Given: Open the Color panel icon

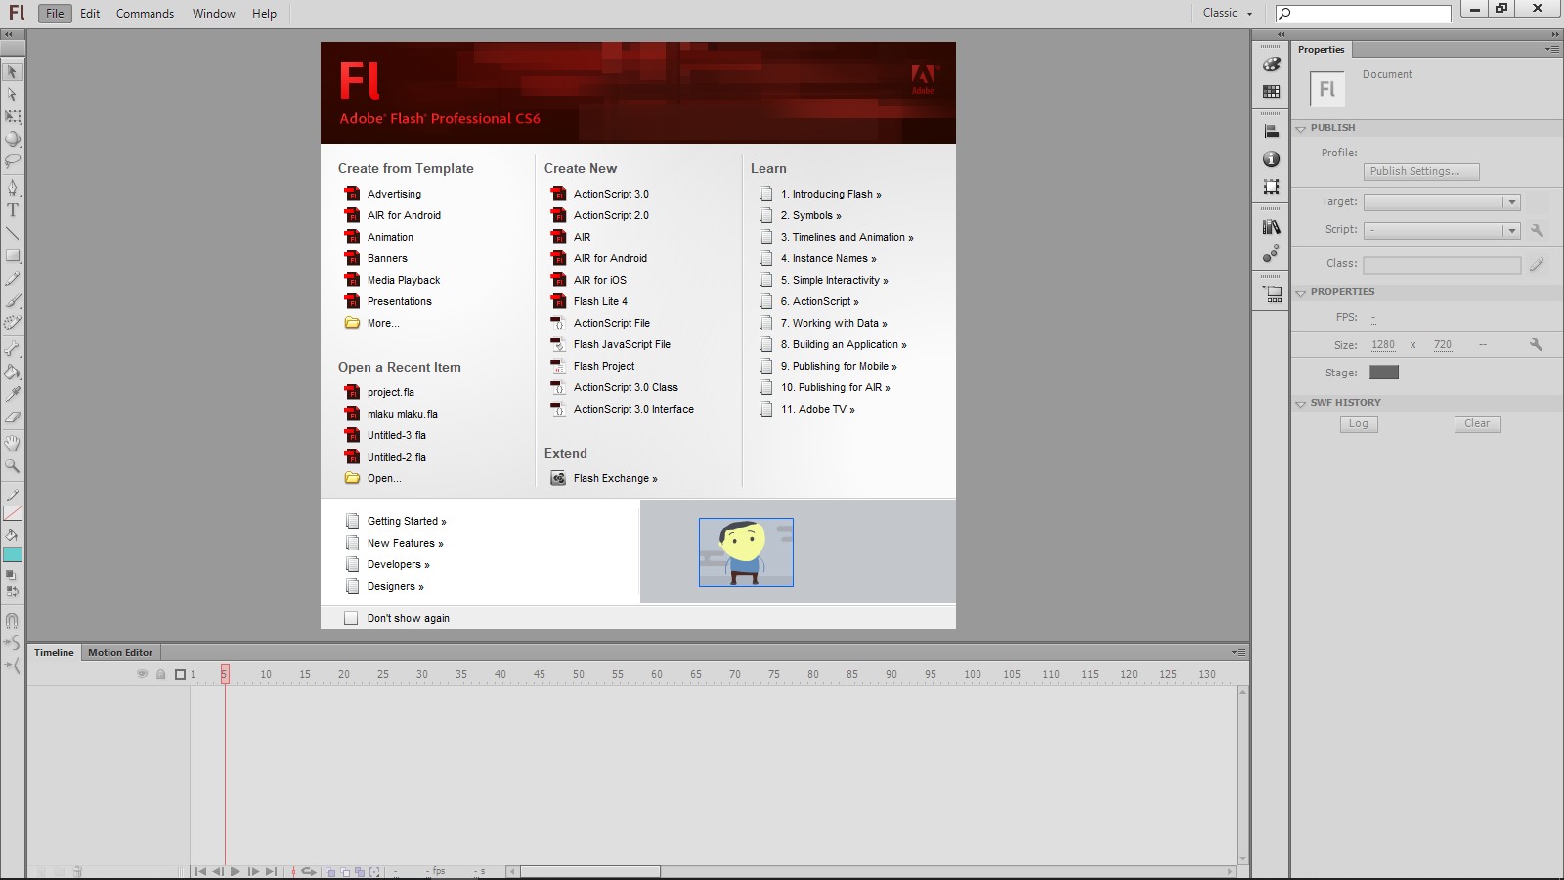Looking at the screenshot, I should point(1271,64).
